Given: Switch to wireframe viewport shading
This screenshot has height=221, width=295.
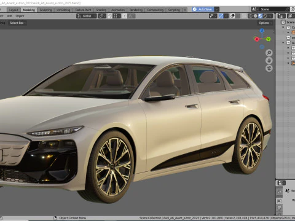Looking at the screenshot, I should click(250, 16).
